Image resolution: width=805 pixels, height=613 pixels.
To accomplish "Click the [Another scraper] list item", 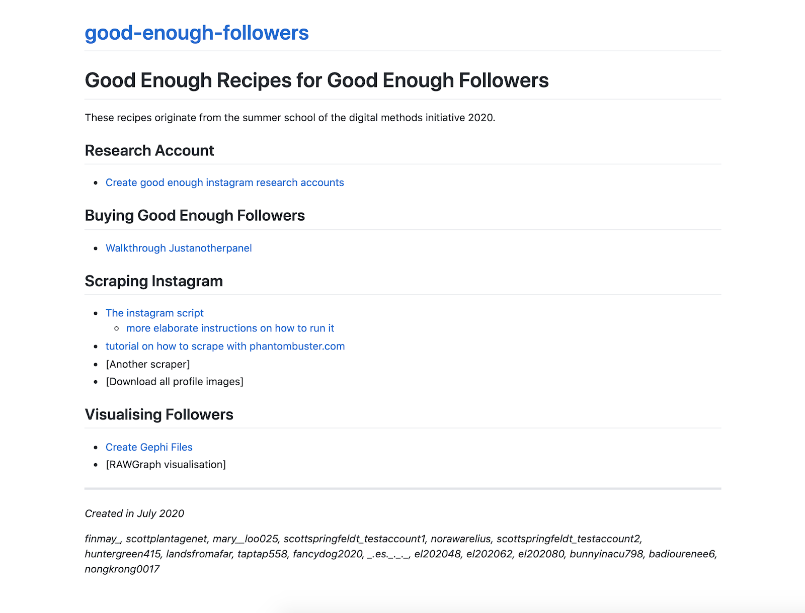I will (147, 364).
